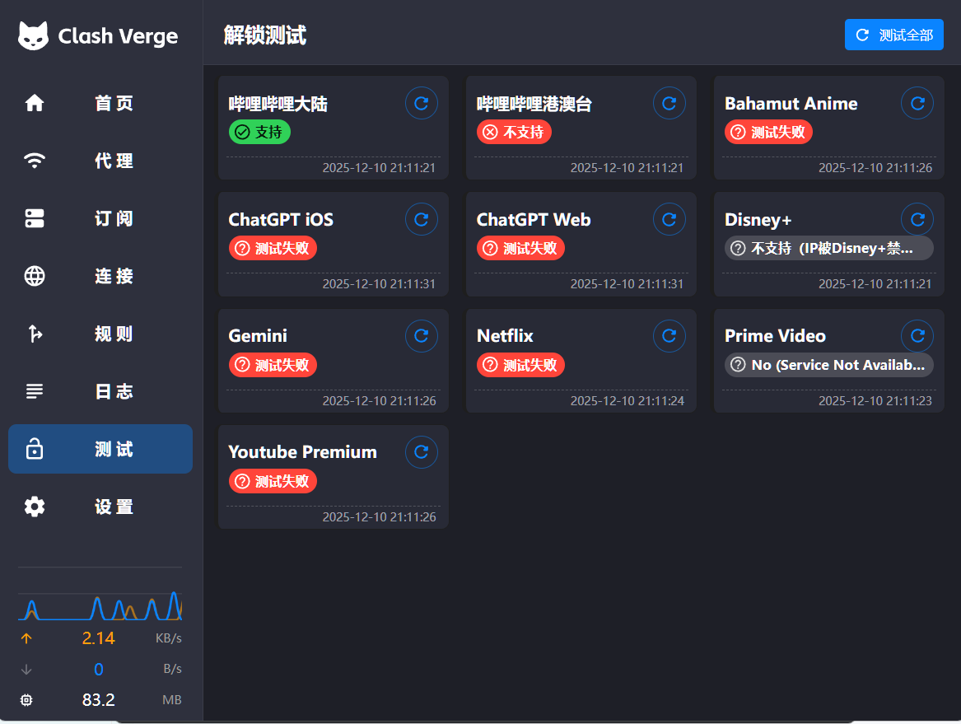Screen dimensions: 961x724
Task: Open the 规则 rules page
Action: pyautogui.click(x=100, y=334)
